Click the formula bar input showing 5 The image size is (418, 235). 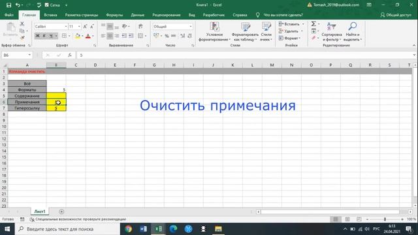click(244, 55)
